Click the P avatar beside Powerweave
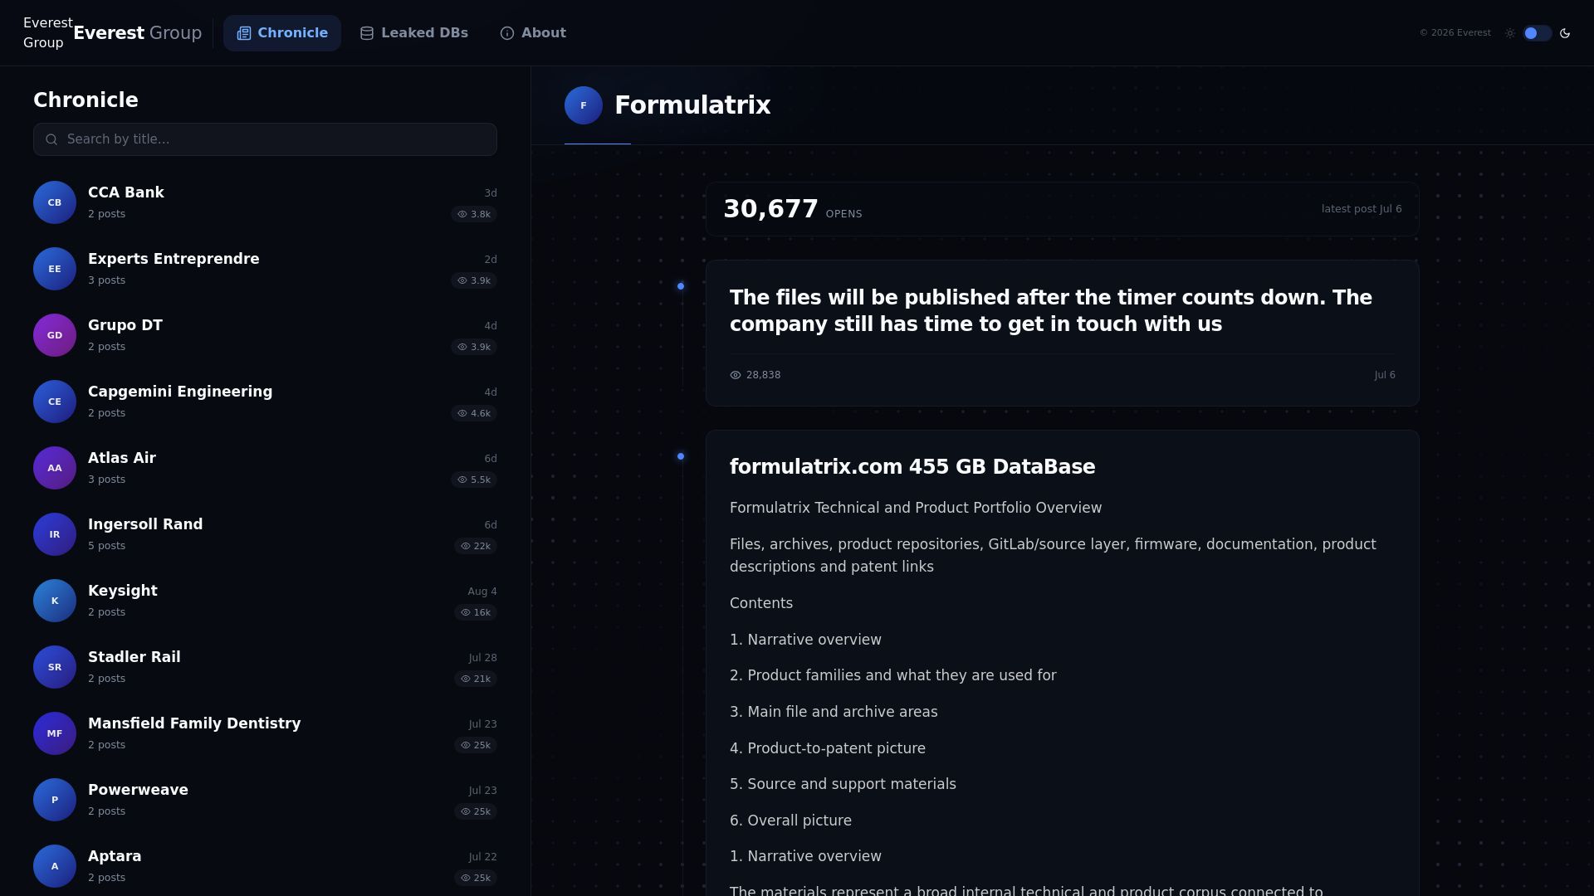1594x896 pixels. coord(55,800)
